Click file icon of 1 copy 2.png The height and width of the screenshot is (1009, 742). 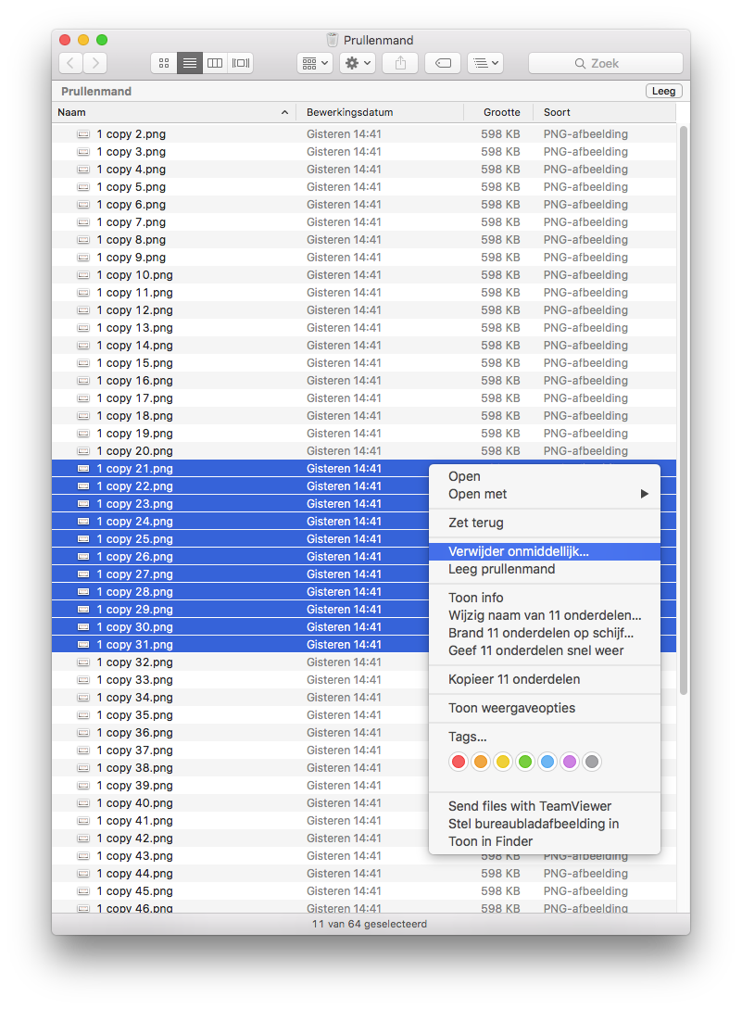[x=83, y=133]
